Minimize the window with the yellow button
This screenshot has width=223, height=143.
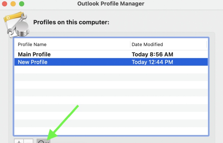coord(13,4)
